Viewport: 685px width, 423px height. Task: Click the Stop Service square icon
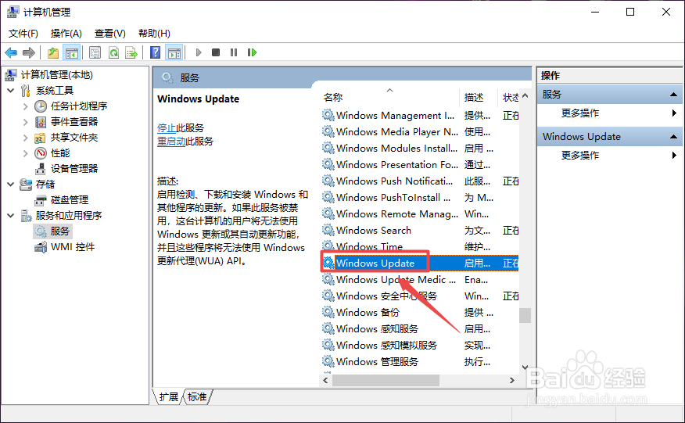(x=216, y=52)
